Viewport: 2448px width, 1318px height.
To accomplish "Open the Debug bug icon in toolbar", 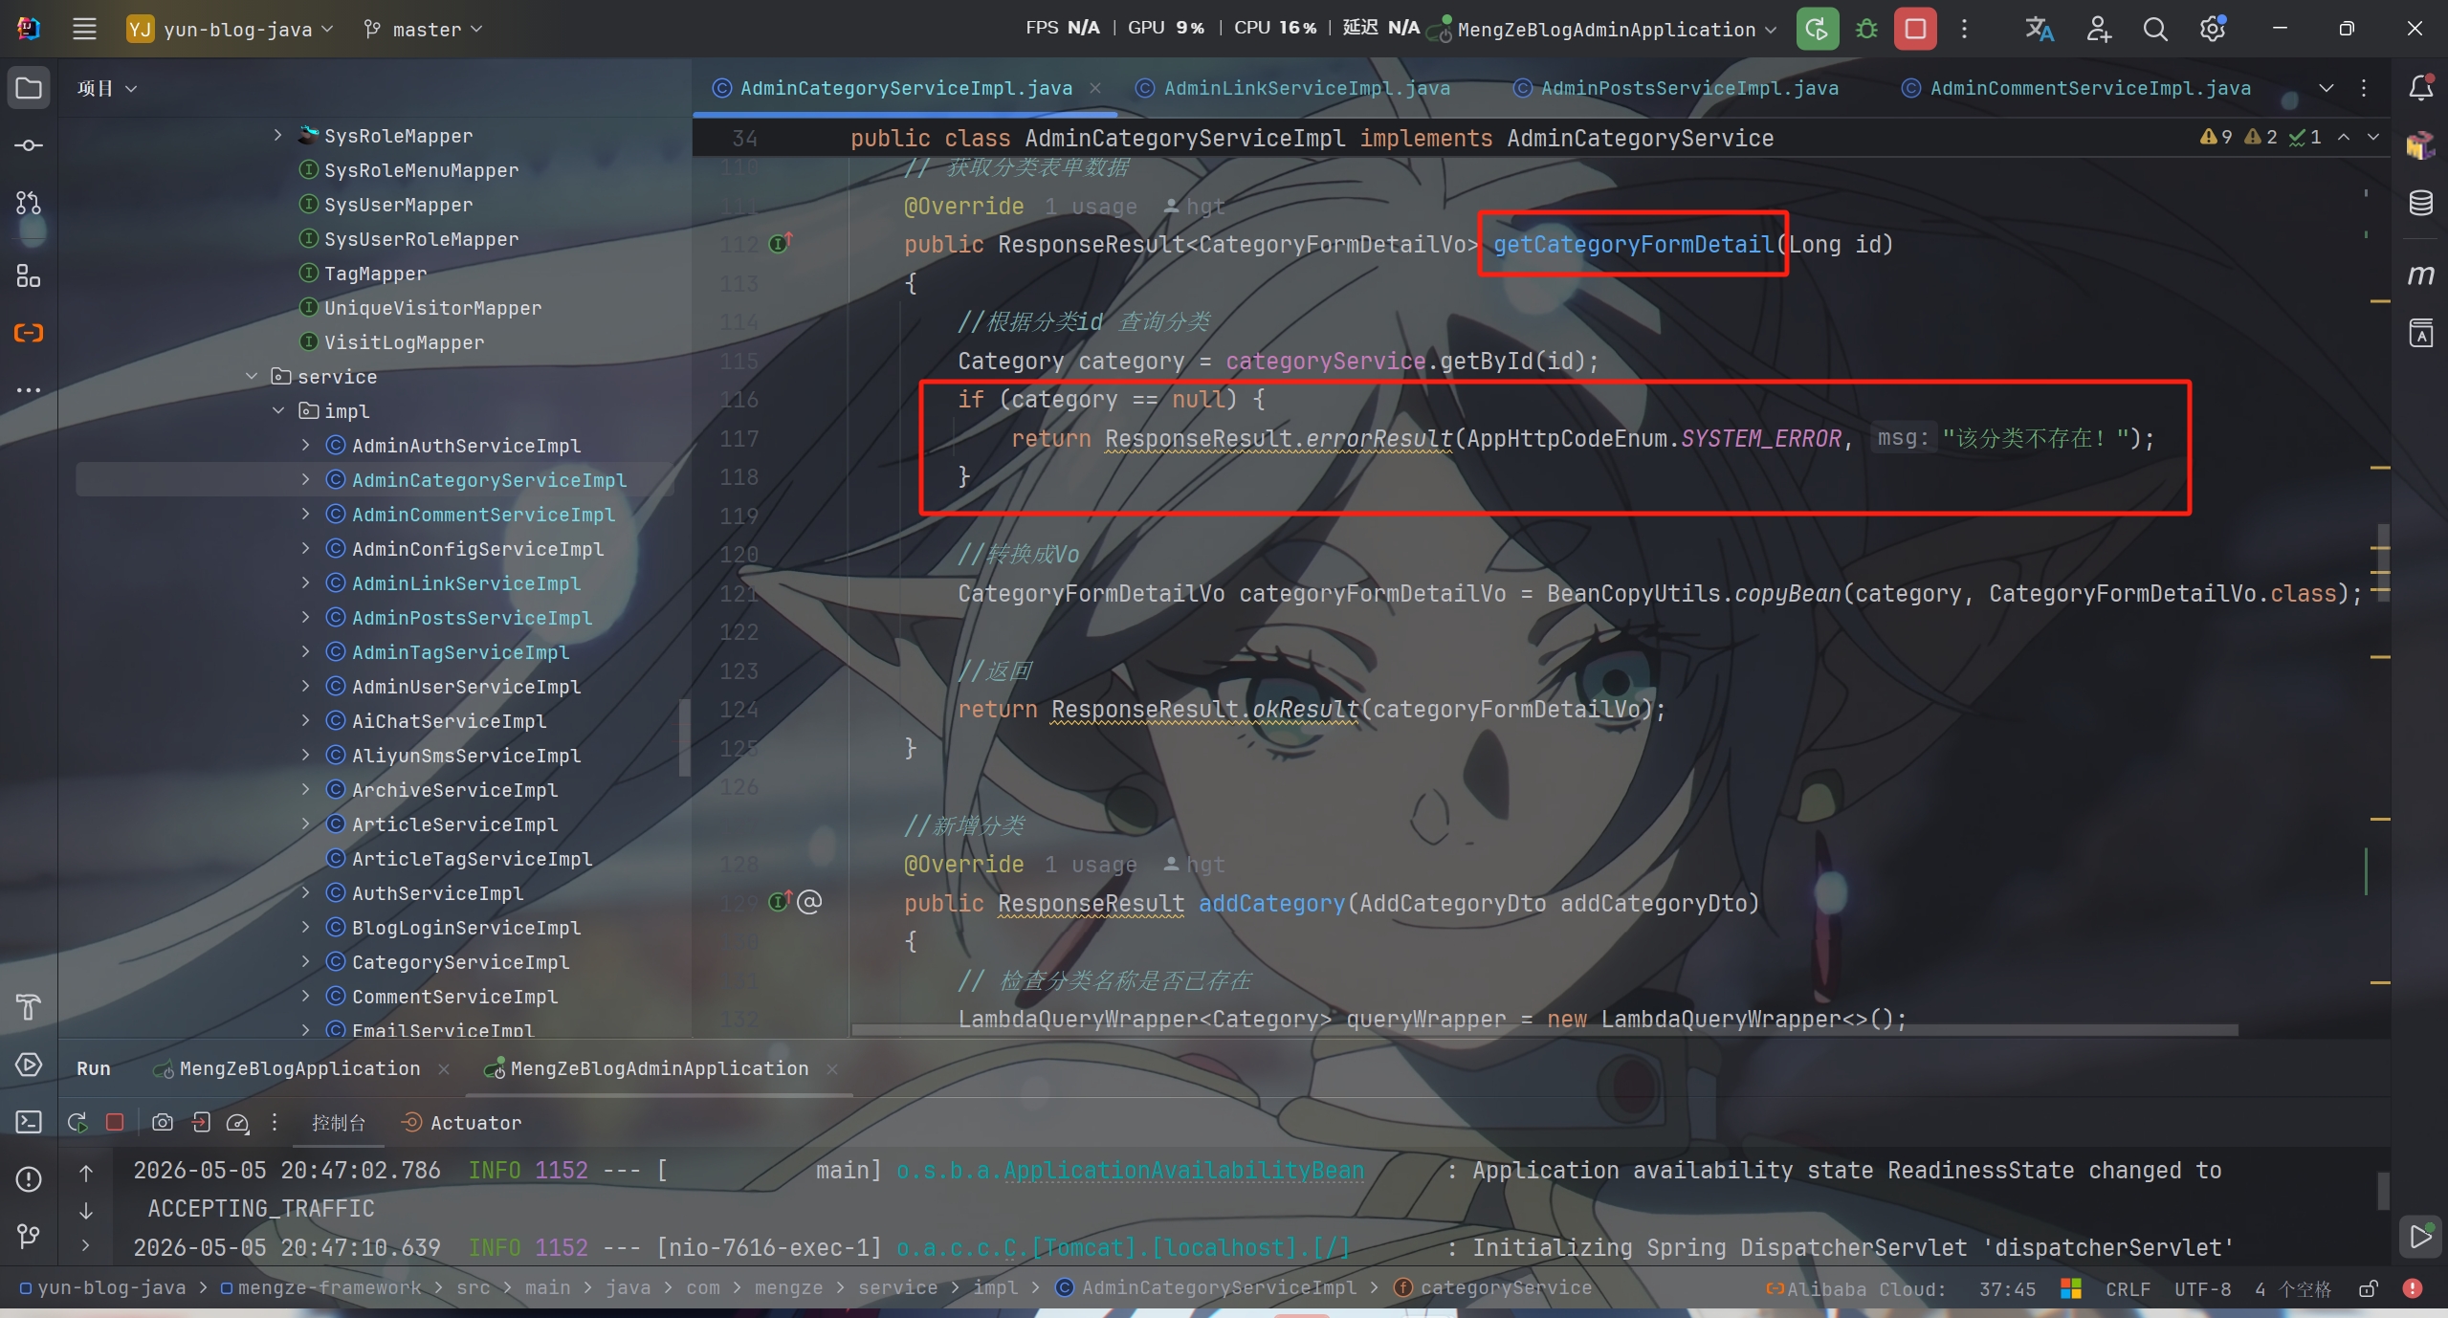I will 1865,29.
